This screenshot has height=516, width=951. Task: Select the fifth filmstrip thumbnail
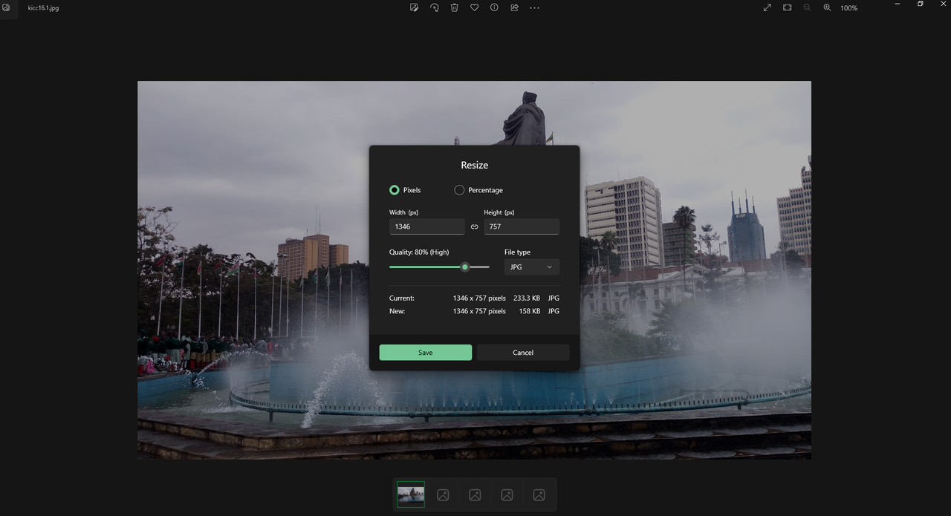[539, 494]
